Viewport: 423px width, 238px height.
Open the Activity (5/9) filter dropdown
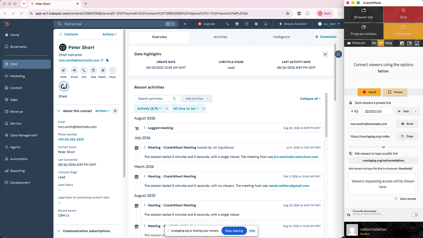point(149,109)
